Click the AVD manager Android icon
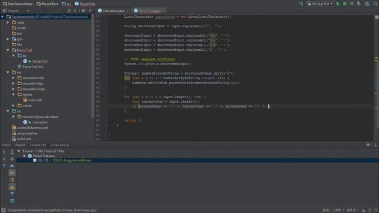379x213 pixels. tap(359, 4)
